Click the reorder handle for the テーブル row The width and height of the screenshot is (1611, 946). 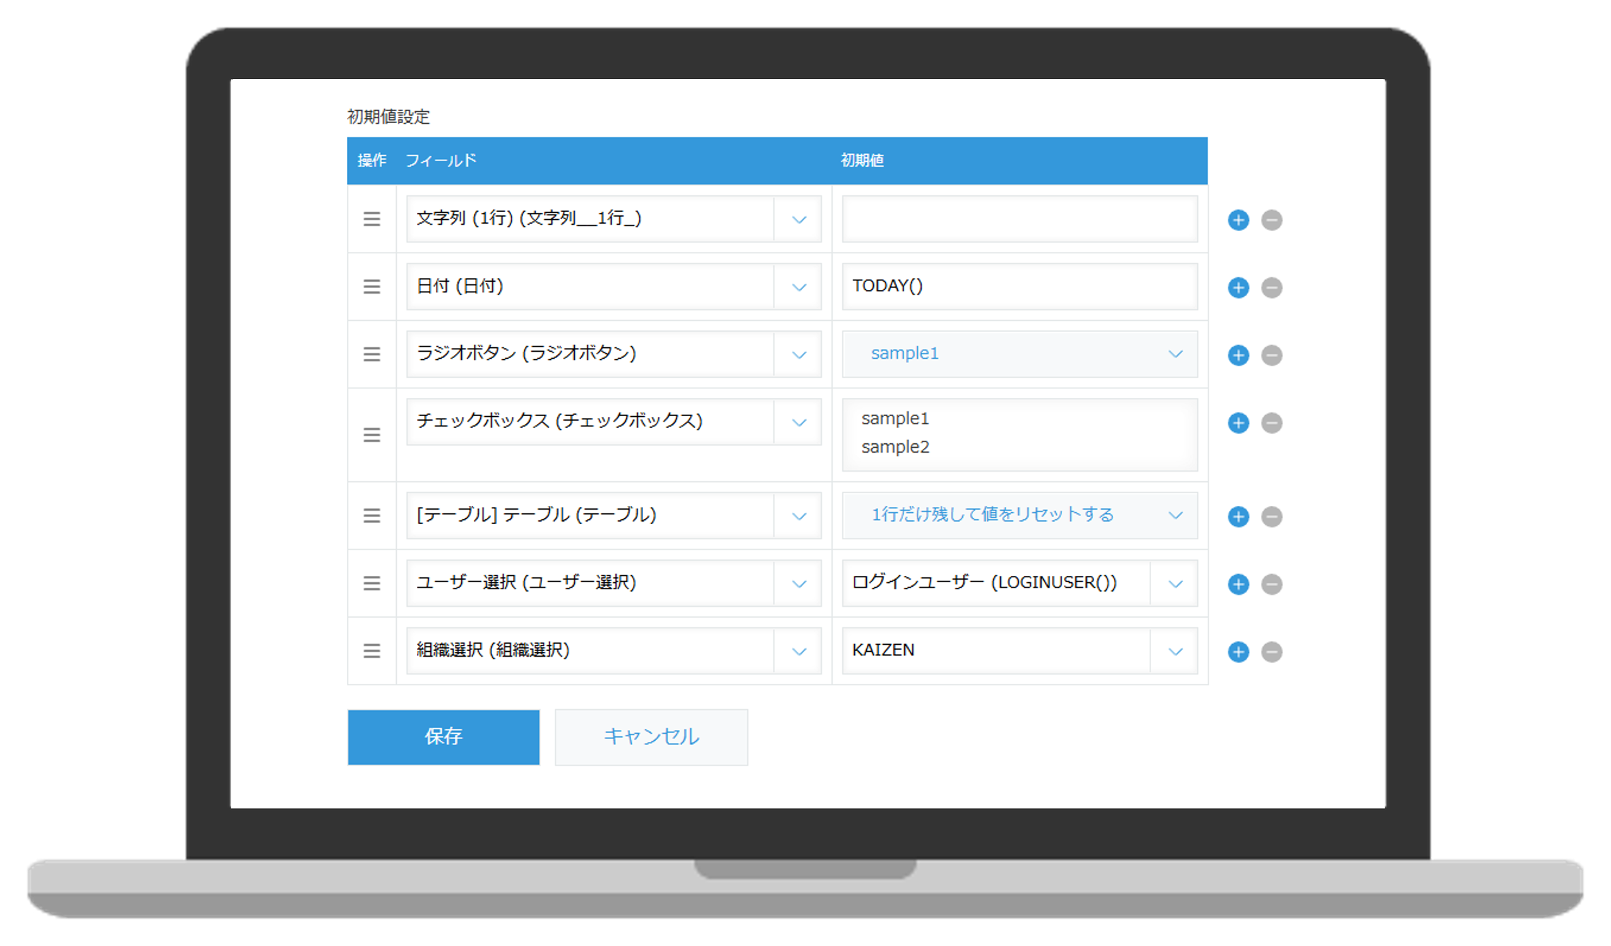point(371,516)
